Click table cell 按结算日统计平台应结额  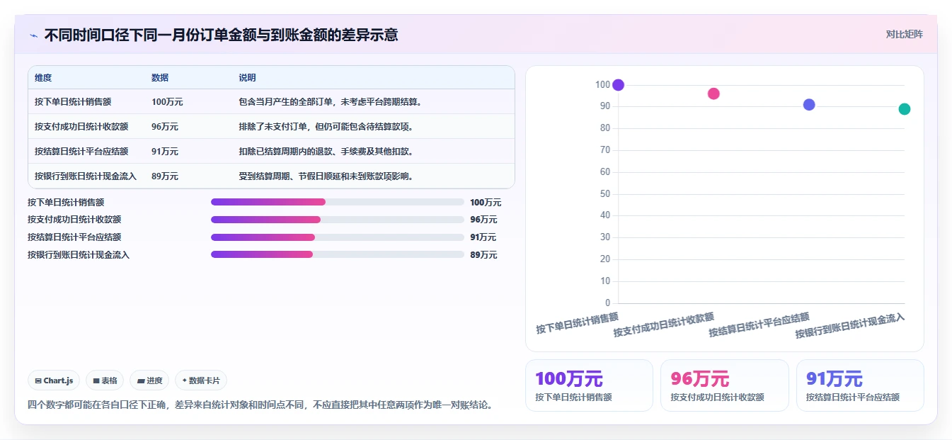(x=81, y=152)
